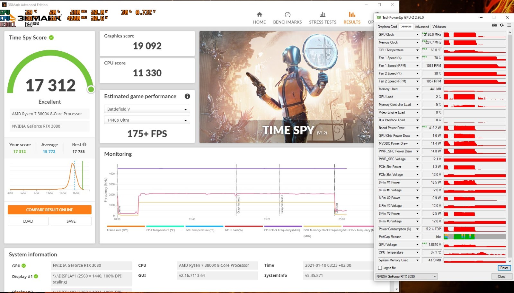Click SAVE result button
The image size is (514, 293).
coord(71,221)
